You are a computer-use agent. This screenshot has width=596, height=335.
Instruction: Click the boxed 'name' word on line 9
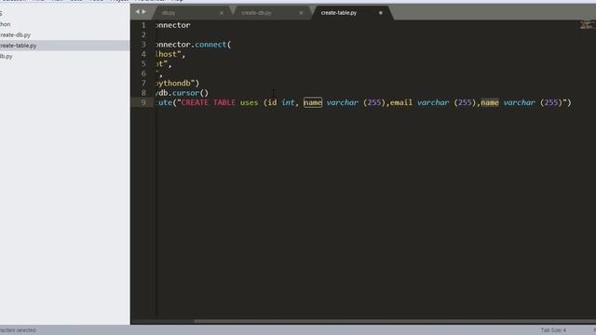click(x=313, y=102)
